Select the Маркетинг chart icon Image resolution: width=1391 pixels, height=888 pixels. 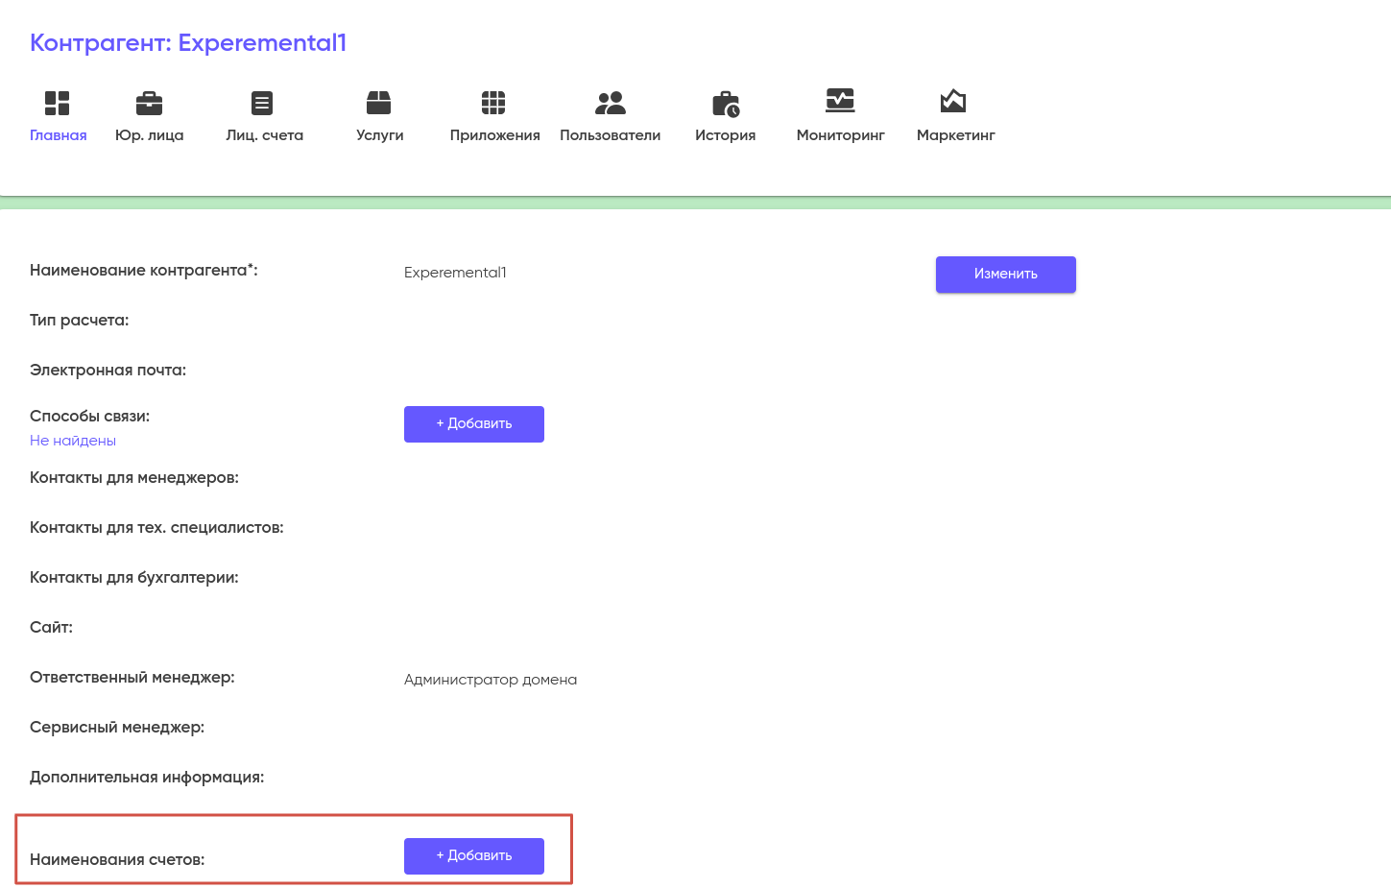point(953,101)
